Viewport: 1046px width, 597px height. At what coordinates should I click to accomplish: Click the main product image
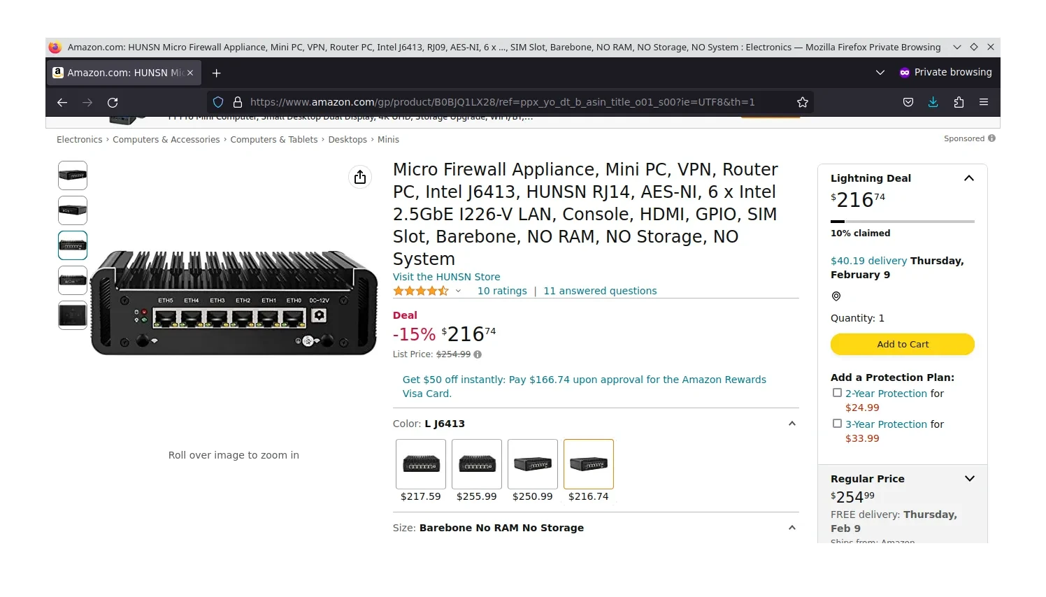click(234, 303)
